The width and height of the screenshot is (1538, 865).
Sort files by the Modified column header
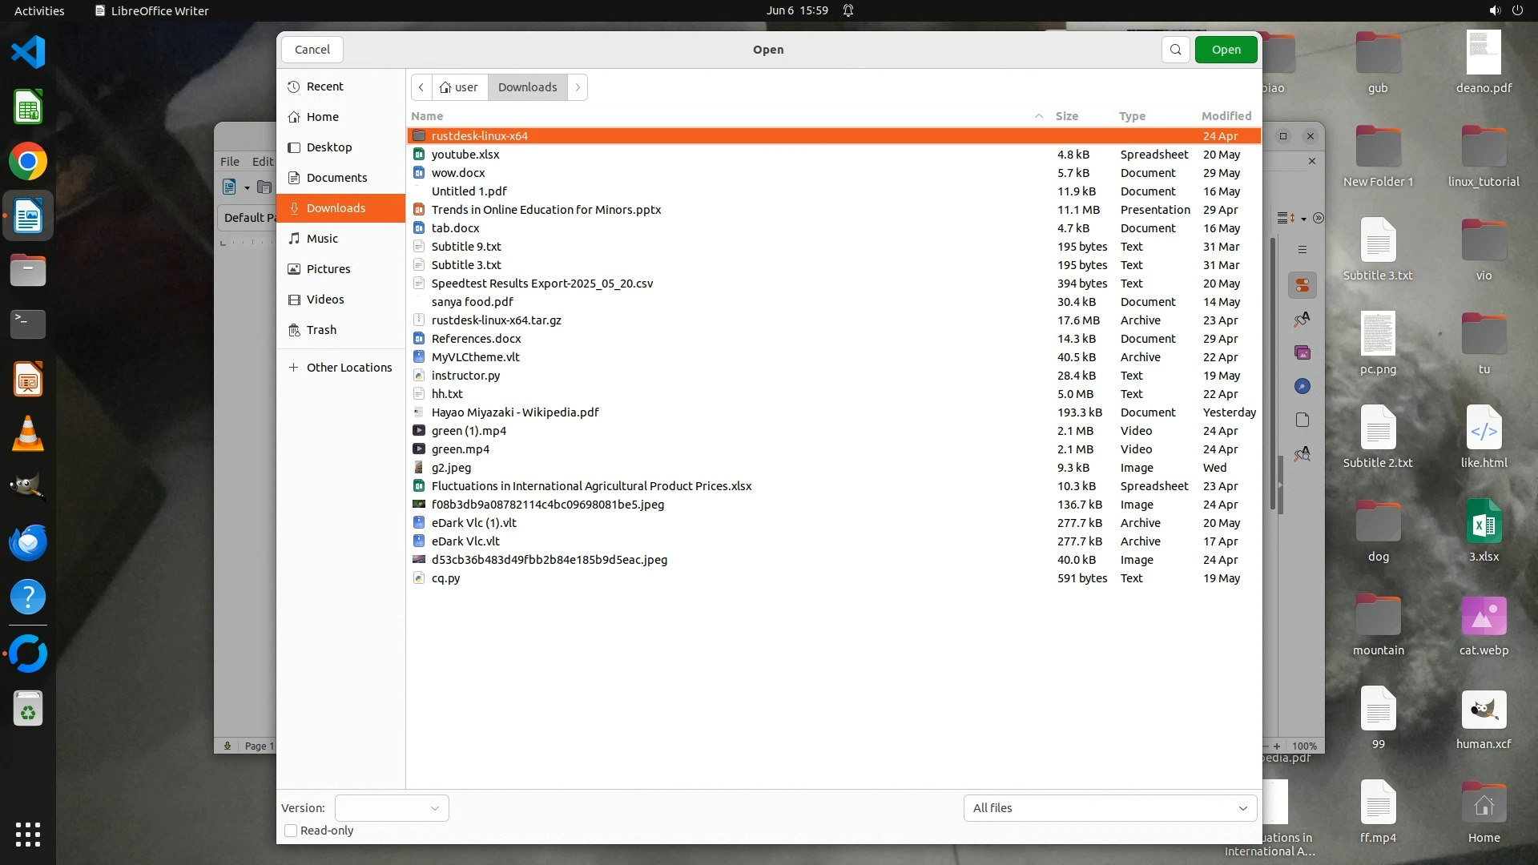coord(1226,116)
